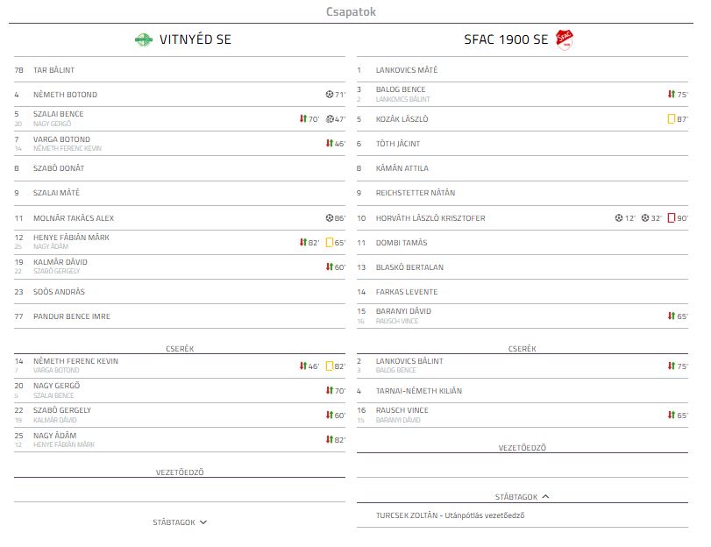Screen dimensions: 711x547
Task: Collapse the SFAC Stábtagok chevron
Action: [545, 496]
